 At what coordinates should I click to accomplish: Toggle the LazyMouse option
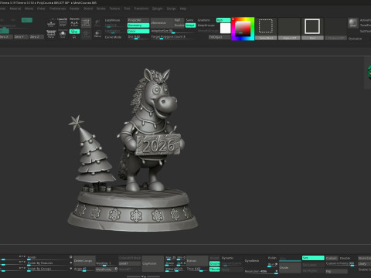coord(112,20)
